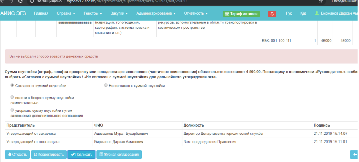Select Согласен с суммой неустойки option
Screen dimensions: 359x162
(x=13, y=85)
